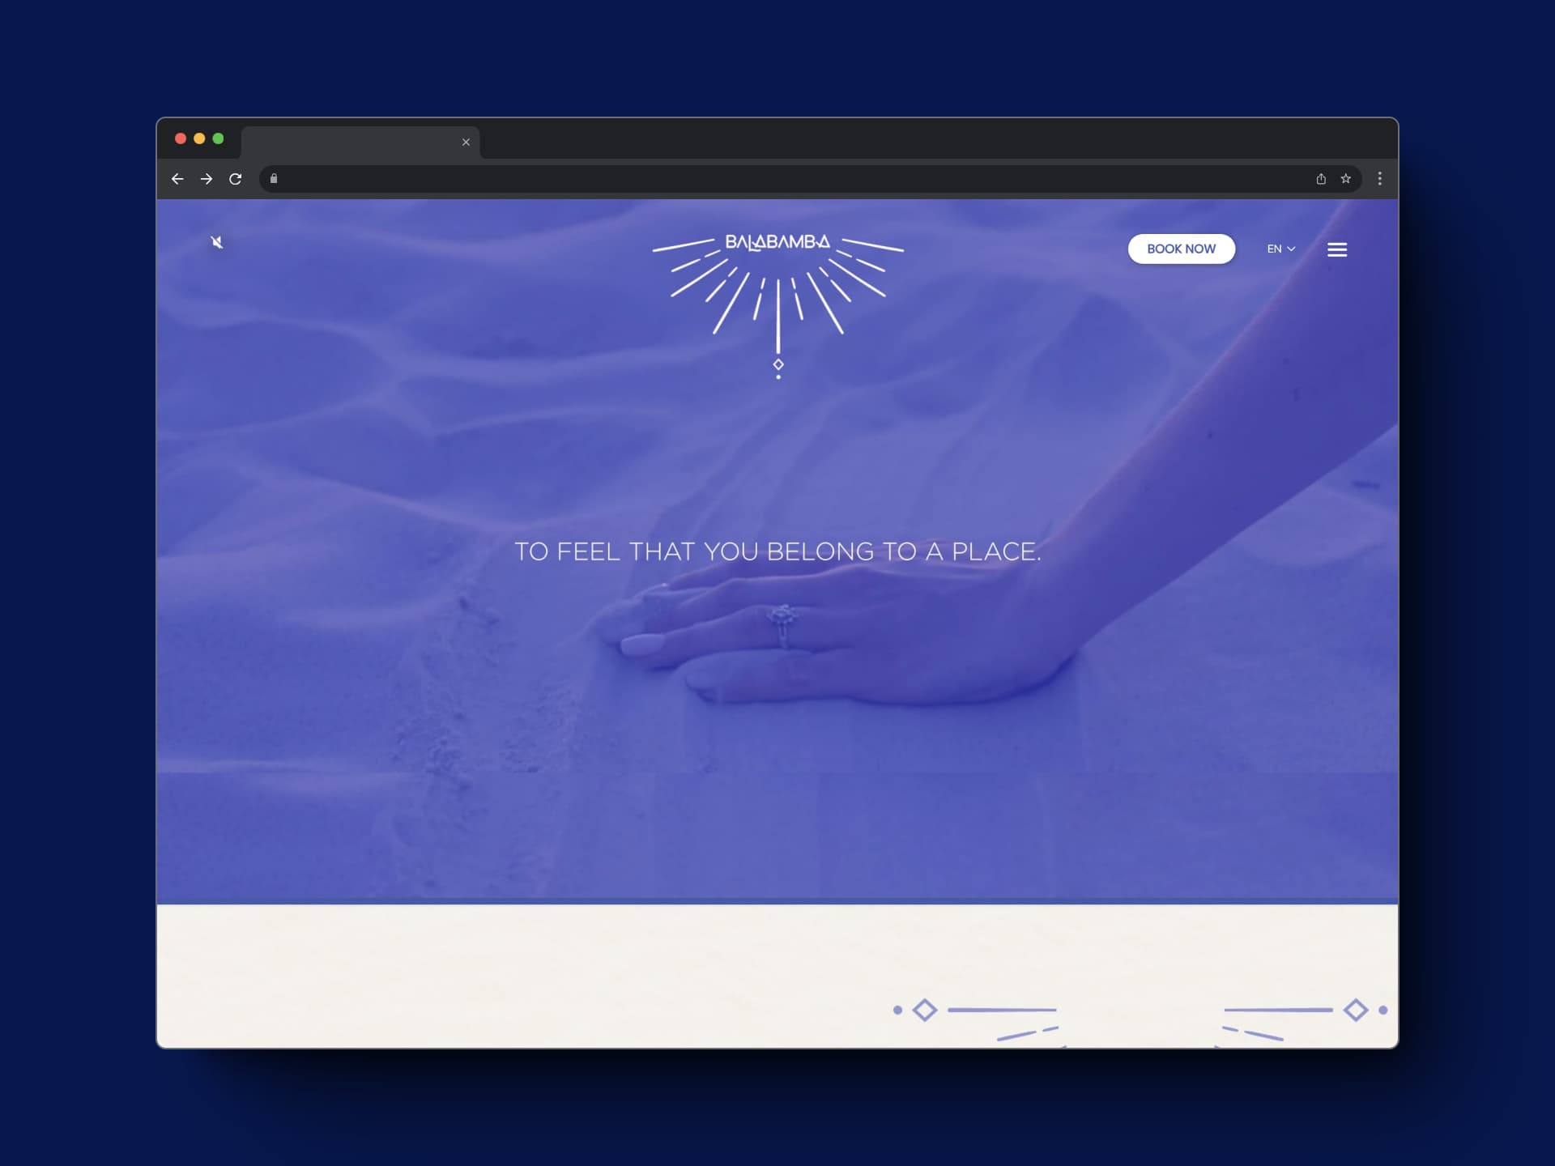Click the left decorative diamond ornament
Image resolution: width=1555 pixels, height=1166 pixels.
point(925,1010)
